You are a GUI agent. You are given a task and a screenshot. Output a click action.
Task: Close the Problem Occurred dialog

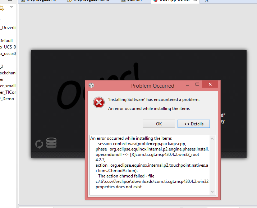coord(210,84)
